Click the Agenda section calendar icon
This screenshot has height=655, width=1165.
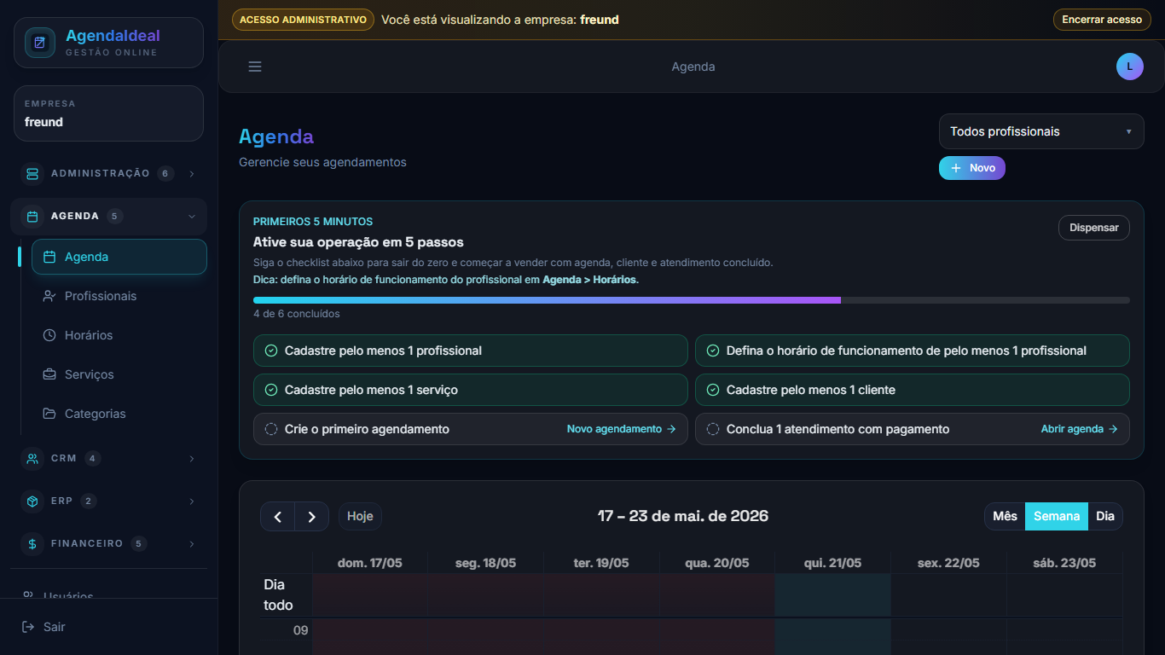32,217
